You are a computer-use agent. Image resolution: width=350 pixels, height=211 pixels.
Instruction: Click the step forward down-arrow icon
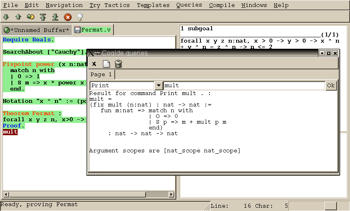(x=6, y=17)
